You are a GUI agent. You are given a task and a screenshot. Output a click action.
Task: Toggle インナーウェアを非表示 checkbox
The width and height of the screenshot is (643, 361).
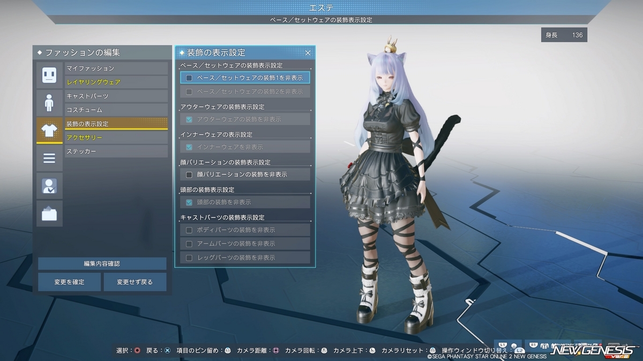click(189, 147)
